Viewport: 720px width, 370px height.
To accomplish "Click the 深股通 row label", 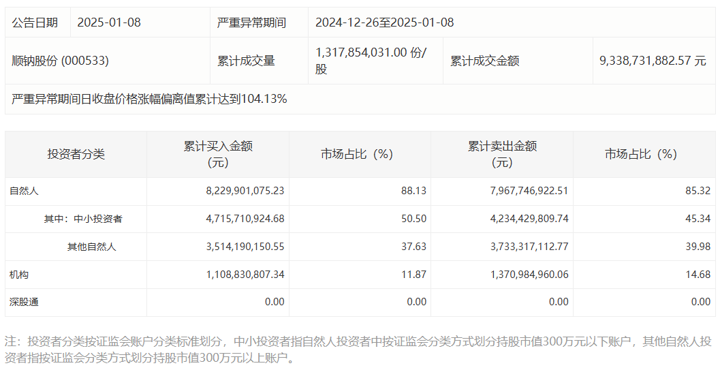I will click(24, 302).
